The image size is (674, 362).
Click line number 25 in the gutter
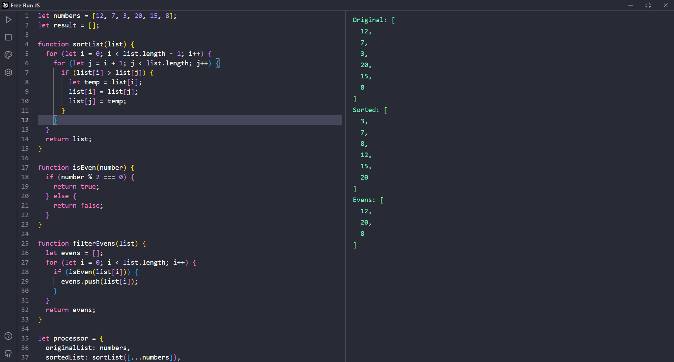(x=25, y=244)
